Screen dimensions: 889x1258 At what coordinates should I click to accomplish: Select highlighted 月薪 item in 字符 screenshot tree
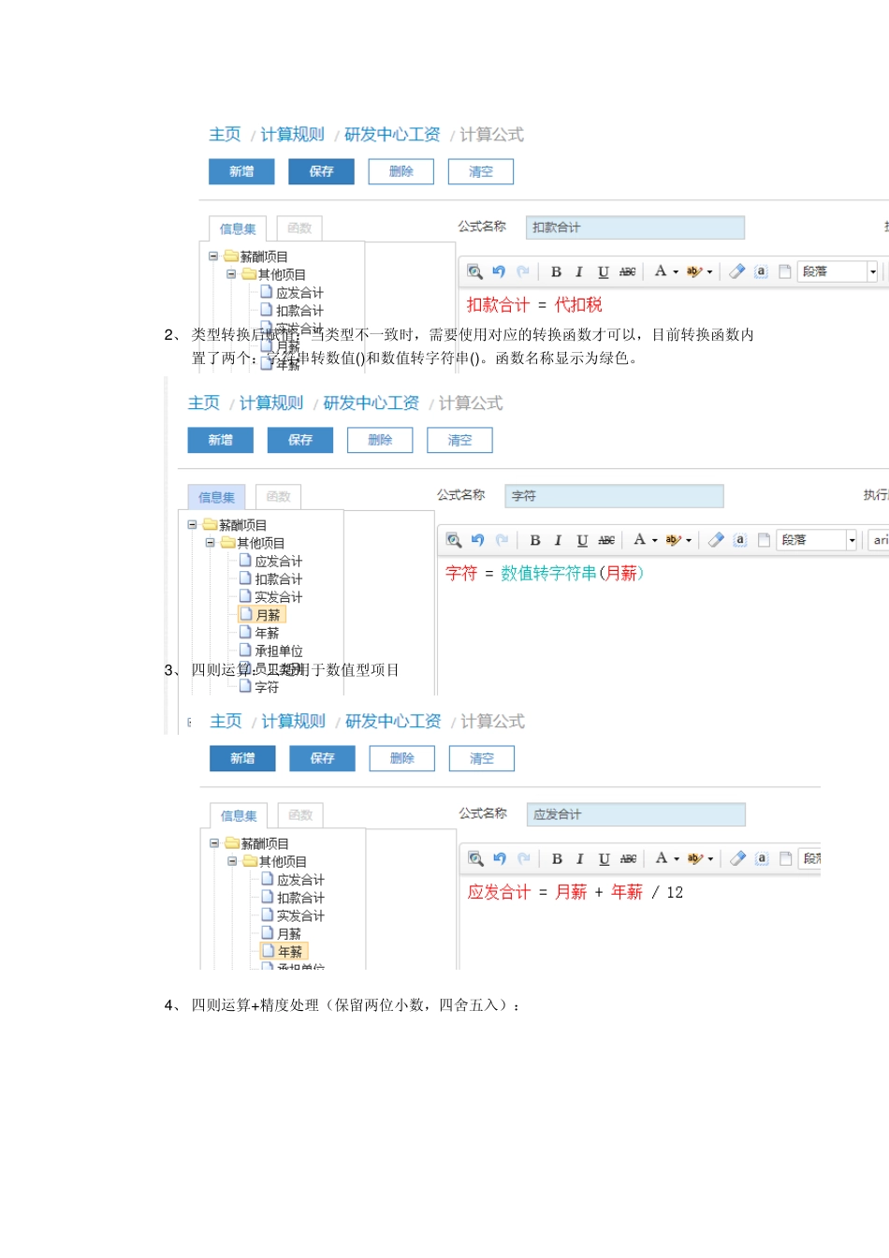pyautogui.click(x=261, y=615)
